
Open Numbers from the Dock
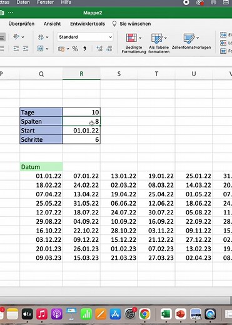(x=86, y=314)
